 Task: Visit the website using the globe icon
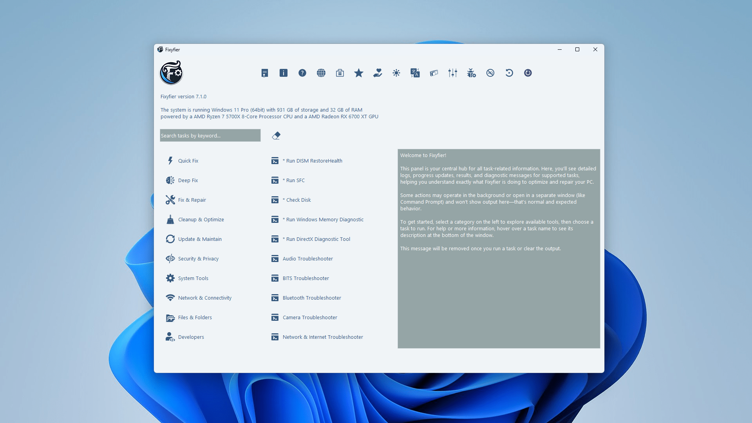click(x=321, y=73)
